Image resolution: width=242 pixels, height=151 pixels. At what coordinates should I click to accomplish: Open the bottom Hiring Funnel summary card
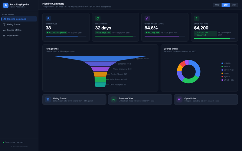click(74, 99)
